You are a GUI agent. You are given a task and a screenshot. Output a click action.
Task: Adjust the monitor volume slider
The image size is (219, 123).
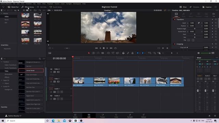(206, 53)
